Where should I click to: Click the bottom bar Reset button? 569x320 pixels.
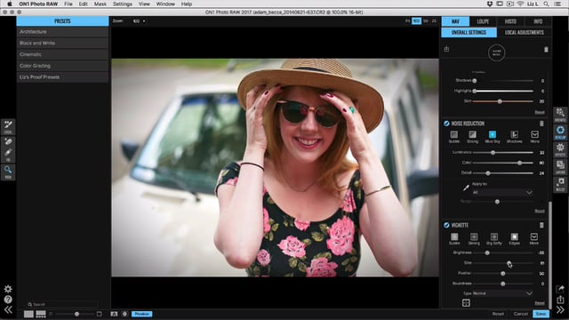(x=498, y=314)
